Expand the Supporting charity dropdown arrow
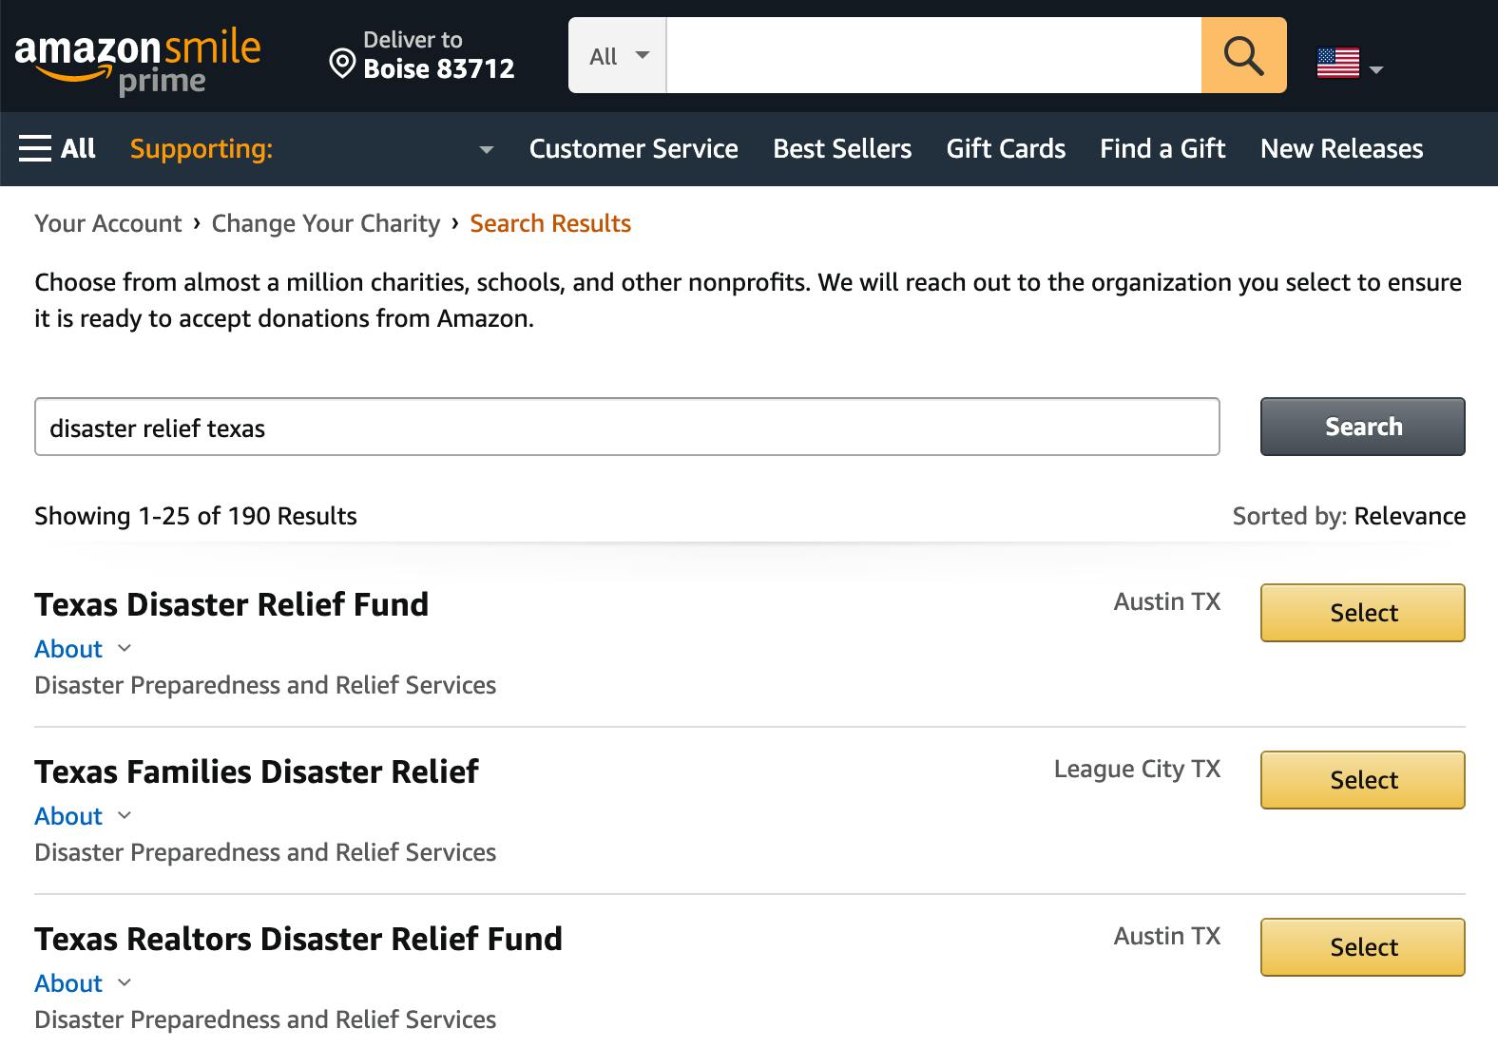Screen dimensions: 1498x1047 (x=487, y=149)
